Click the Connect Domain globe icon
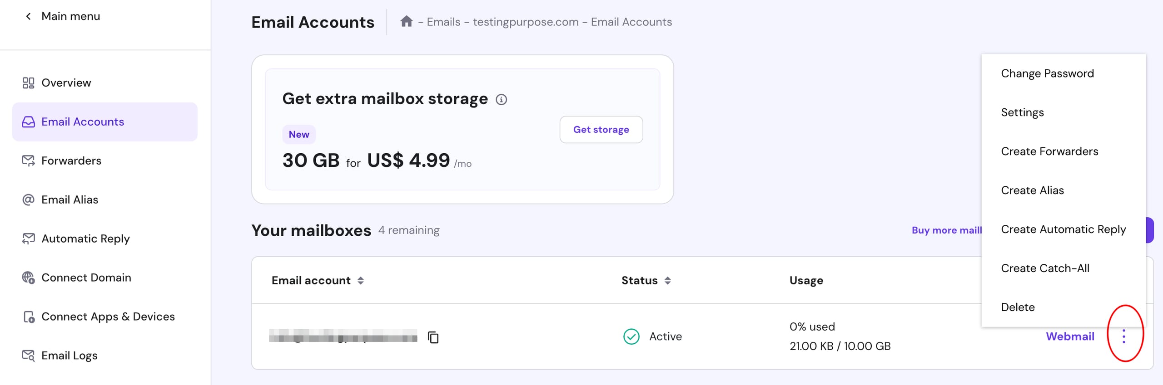Image resolution: width=1163 pixels, height=385 pixels. 28,278
